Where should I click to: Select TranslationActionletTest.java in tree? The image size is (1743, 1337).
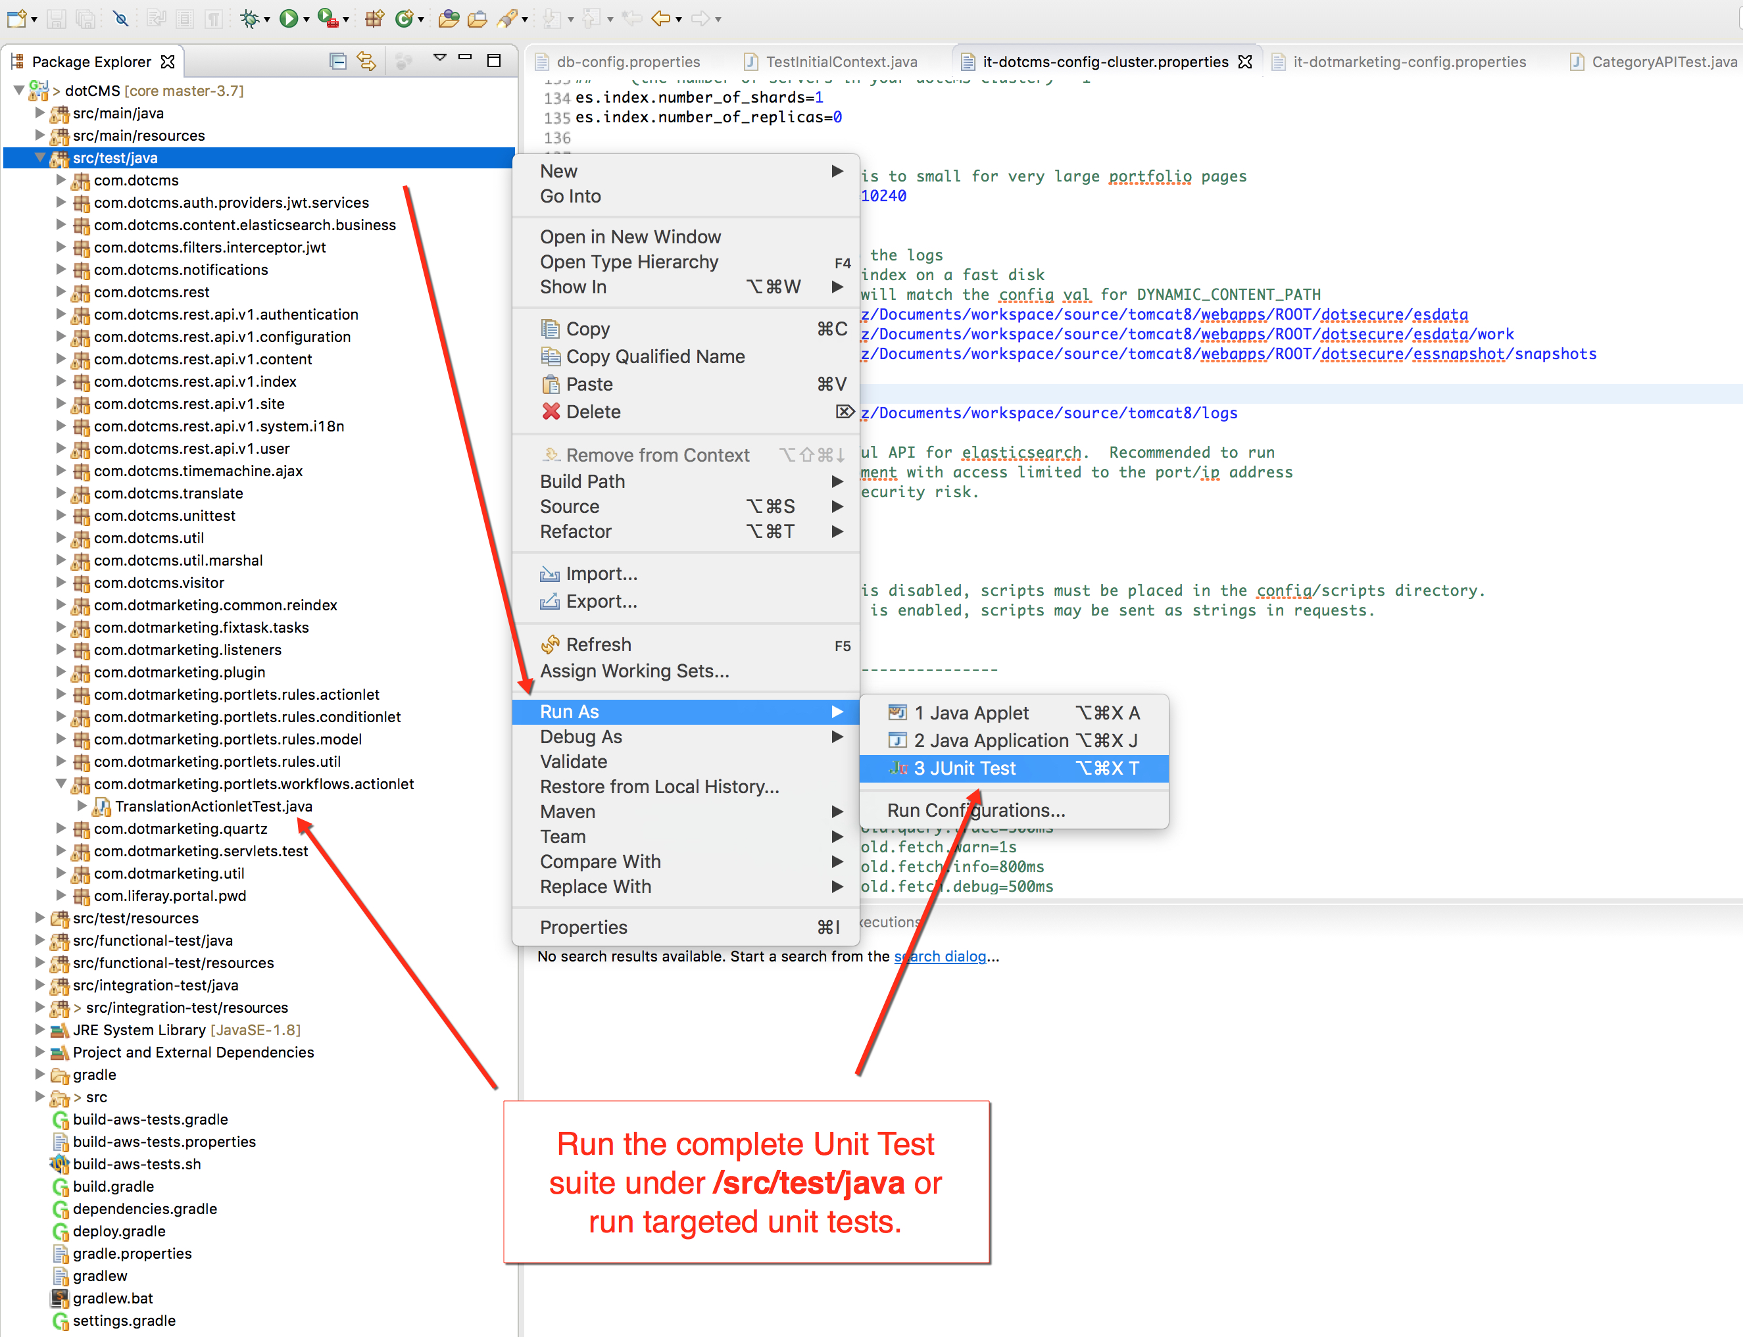(213, 806)
